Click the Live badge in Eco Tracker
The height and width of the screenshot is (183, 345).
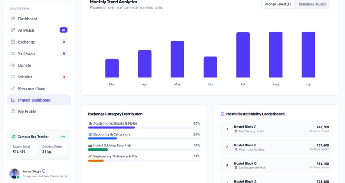63,137
